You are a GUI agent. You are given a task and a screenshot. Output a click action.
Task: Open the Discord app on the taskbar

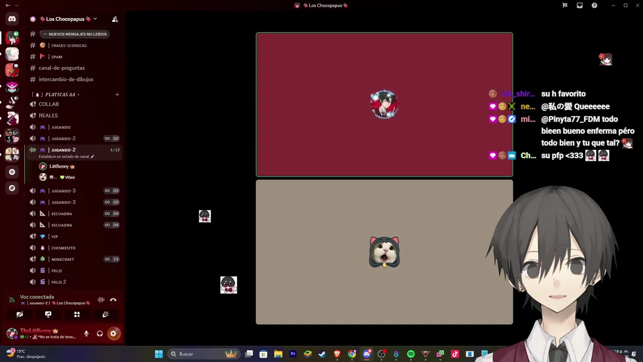tap(367, 354)
